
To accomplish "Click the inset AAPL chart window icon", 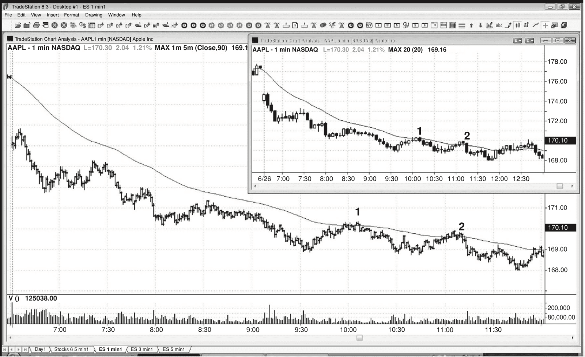I will 255,40.
